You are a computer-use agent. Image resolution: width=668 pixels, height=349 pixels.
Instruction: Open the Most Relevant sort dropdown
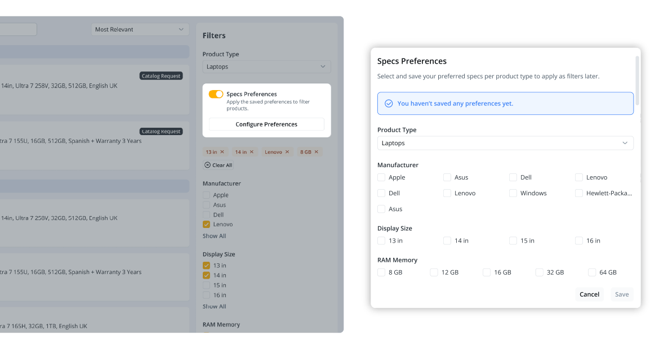click(140, 29)
